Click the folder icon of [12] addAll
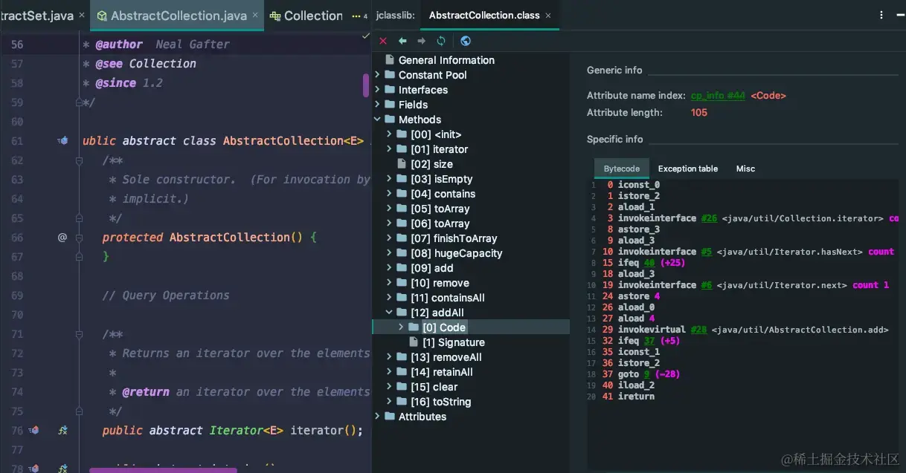This screenshot has width=906, height=473. click(x=402, y=313)
